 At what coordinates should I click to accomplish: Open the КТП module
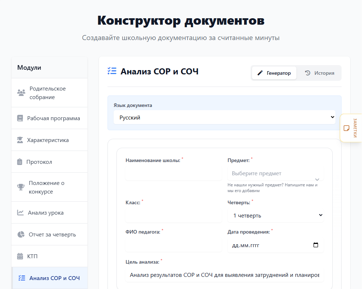pos(49,256)
